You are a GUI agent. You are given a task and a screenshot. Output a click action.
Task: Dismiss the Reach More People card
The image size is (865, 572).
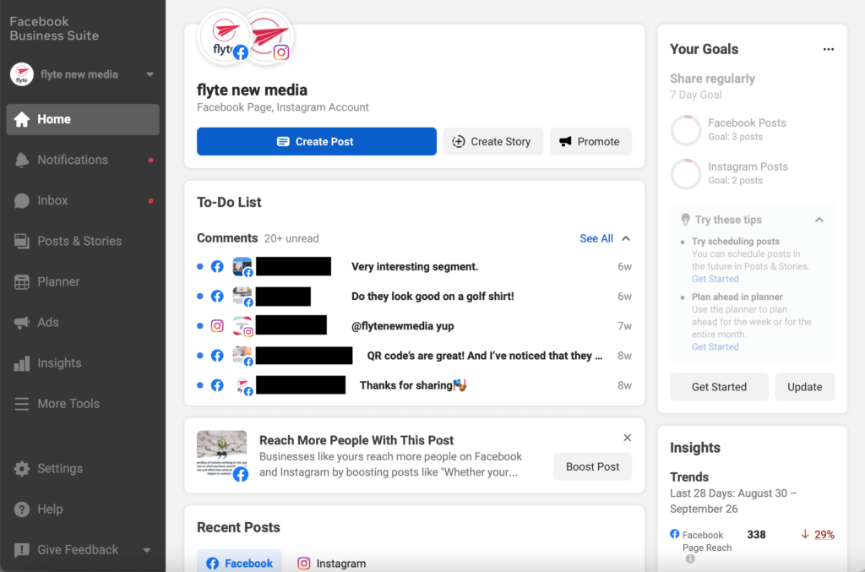[x=628, y=438]
